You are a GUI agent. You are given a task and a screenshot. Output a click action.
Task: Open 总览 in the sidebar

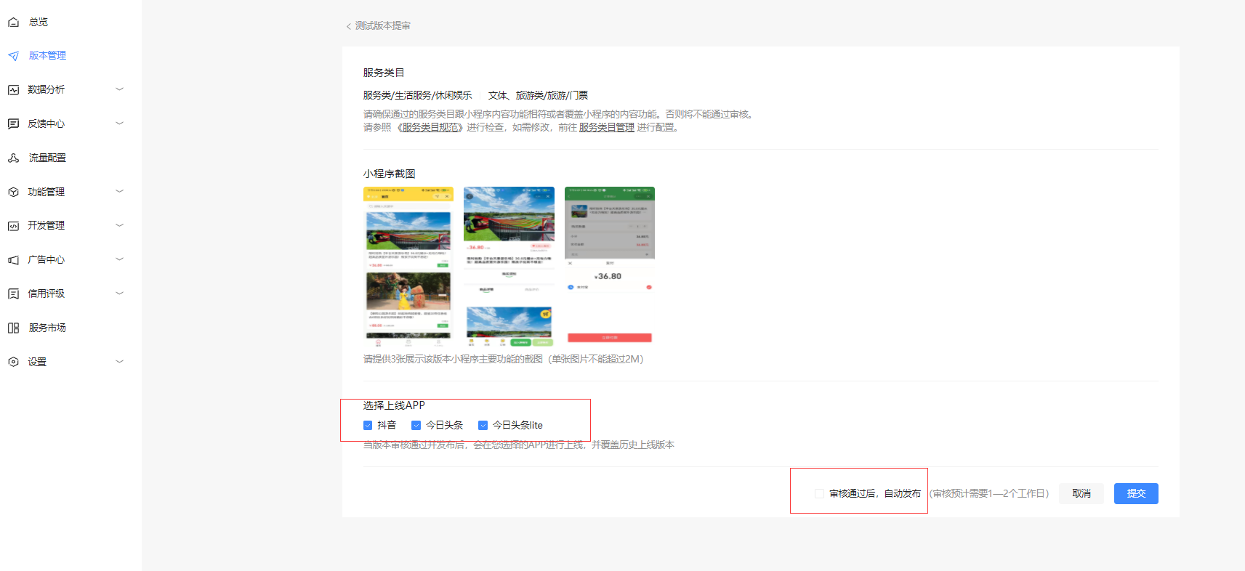pyautogui.click(x=39, y=23)
